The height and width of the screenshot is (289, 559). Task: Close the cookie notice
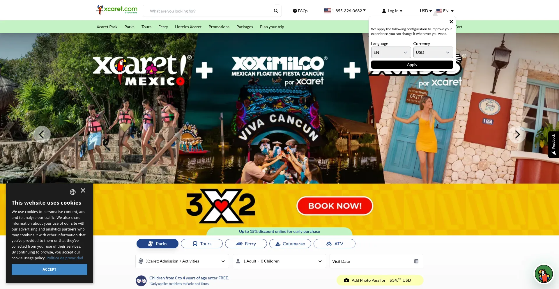(83, 190)
